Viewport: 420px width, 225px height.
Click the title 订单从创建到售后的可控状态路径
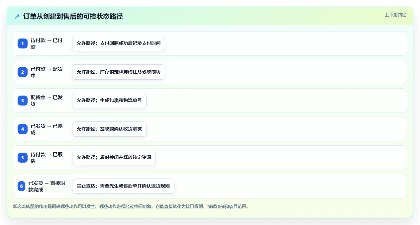[73, 16]
